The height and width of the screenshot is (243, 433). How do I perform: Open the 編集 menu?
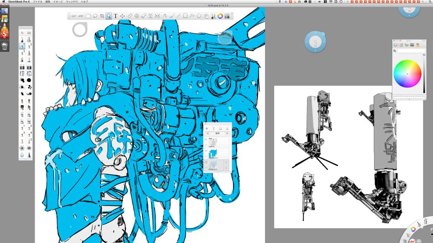48,2
